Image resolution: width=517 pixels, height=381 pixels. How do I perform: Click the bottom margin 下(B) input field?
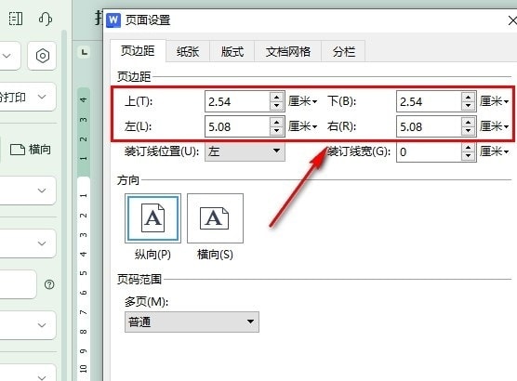(x=429, y=101)
